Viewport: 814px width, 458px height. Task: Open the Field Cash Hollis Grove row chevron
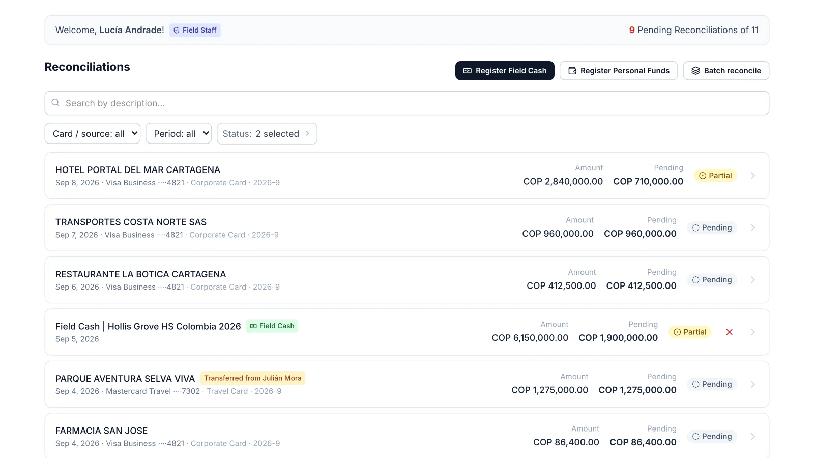point(753,332)
